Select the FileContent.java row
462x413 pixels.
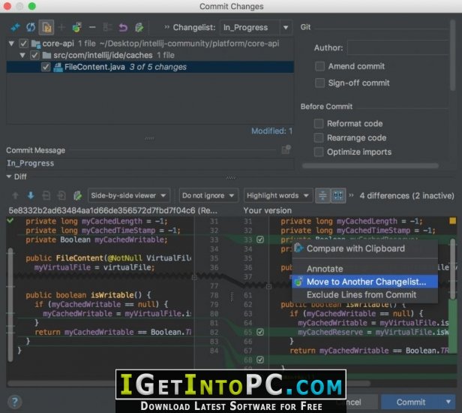(150, 67)
